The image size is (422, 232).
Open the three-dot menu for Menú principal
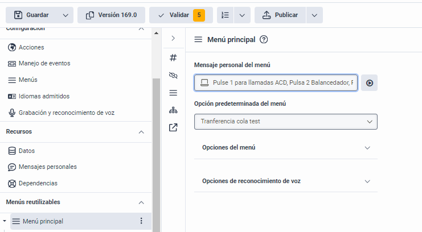(141, 221)
